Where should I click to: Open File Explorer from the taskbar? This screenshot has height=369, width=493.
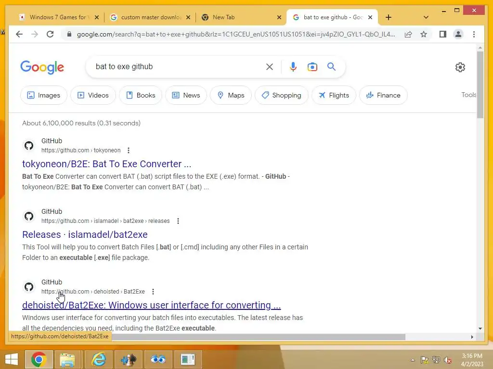(67, 359)
